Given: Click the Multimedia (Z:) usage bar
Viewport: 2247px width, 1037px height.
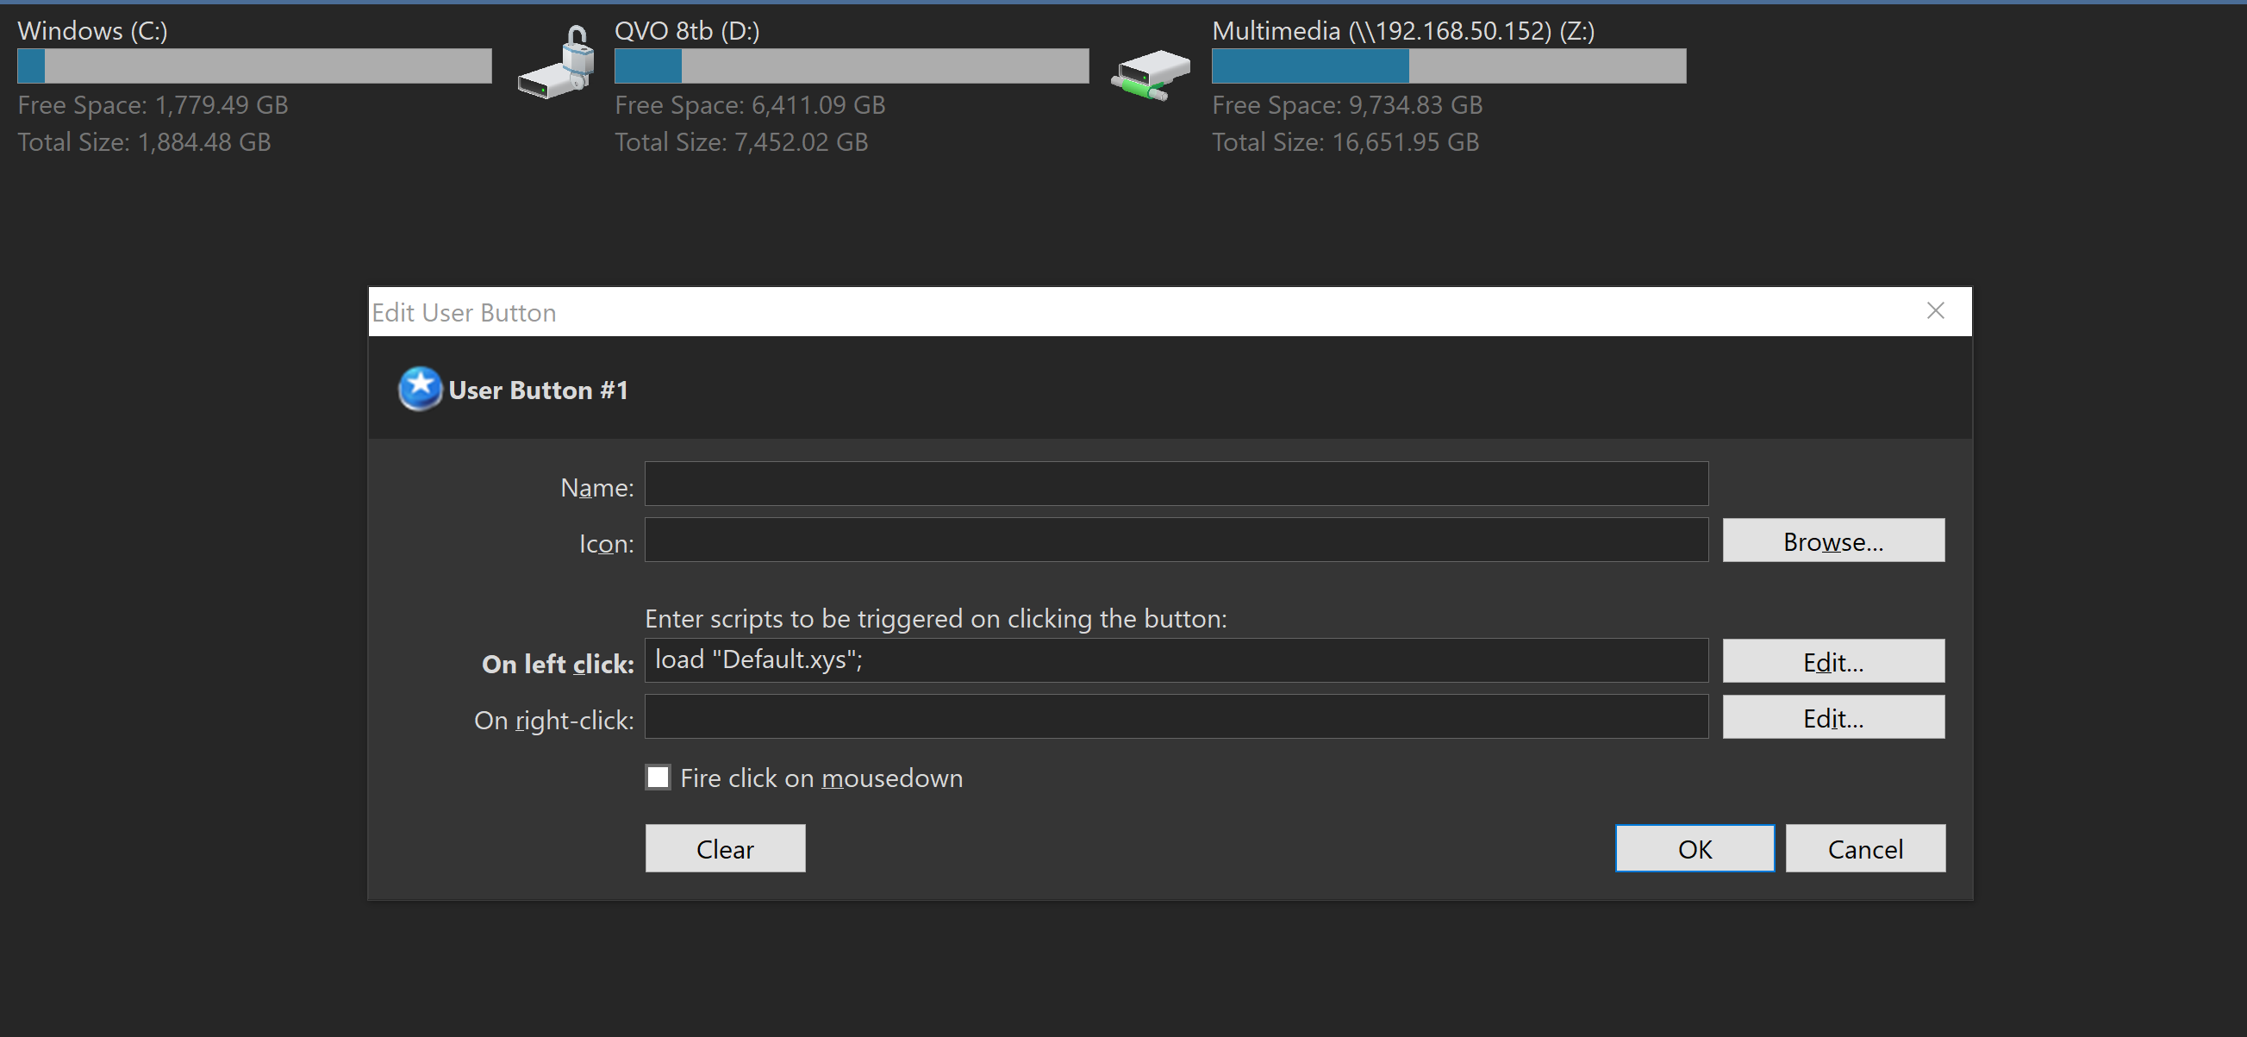Looking at the screenshot, I should (x=1448, y=66).
